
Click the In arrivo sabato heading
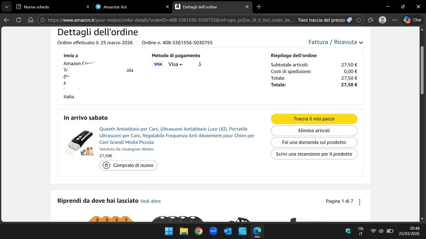86,118
